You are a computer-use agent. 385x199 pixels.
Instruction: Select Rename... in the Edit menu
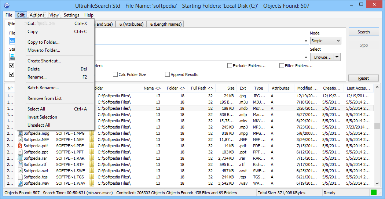tap(55, 77)
